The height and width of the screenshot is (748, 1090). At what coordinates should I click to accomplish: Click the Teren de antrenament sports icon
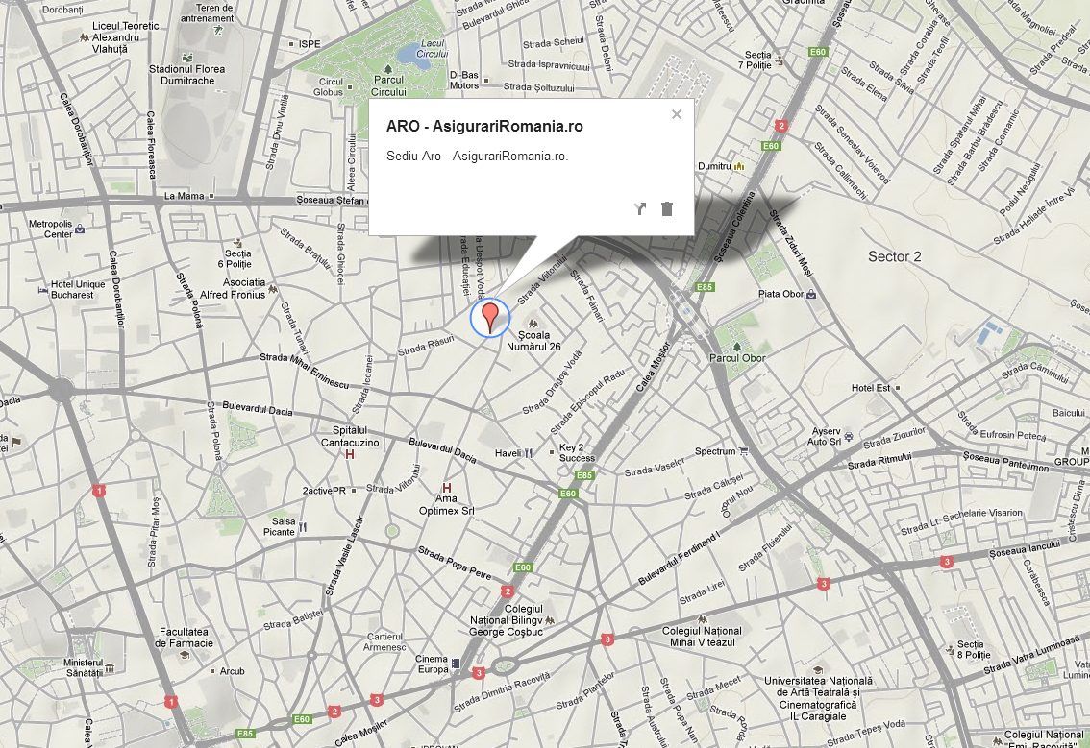point(218,30)
